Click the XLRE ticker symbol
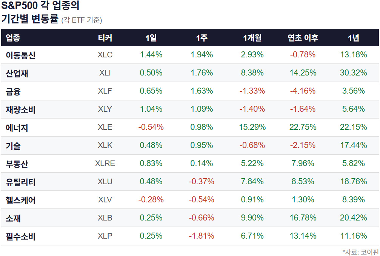 (105, 163)
